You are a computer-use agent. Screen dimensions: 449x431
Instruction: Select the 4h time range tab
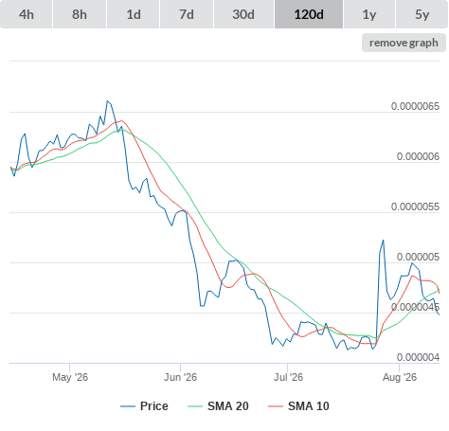click(x=27, y=14)
